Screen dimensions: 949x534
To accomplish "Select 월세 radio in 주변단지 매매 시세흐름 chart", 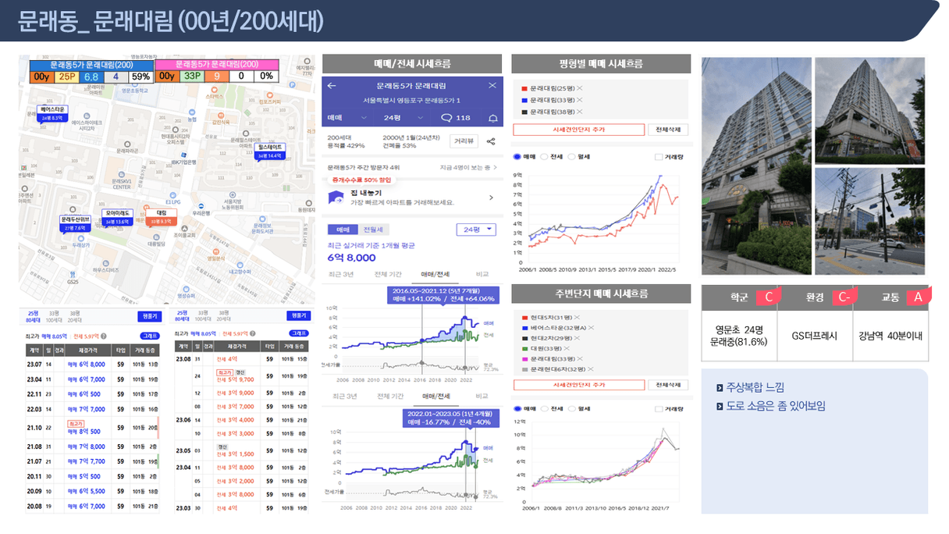I will [x=571, y=408].
